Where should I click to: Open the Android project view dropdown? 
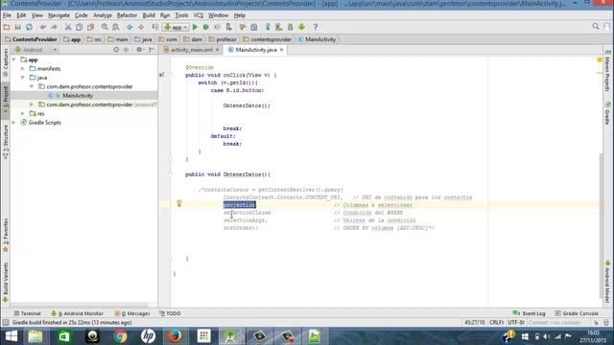click(x=36, y=50)
